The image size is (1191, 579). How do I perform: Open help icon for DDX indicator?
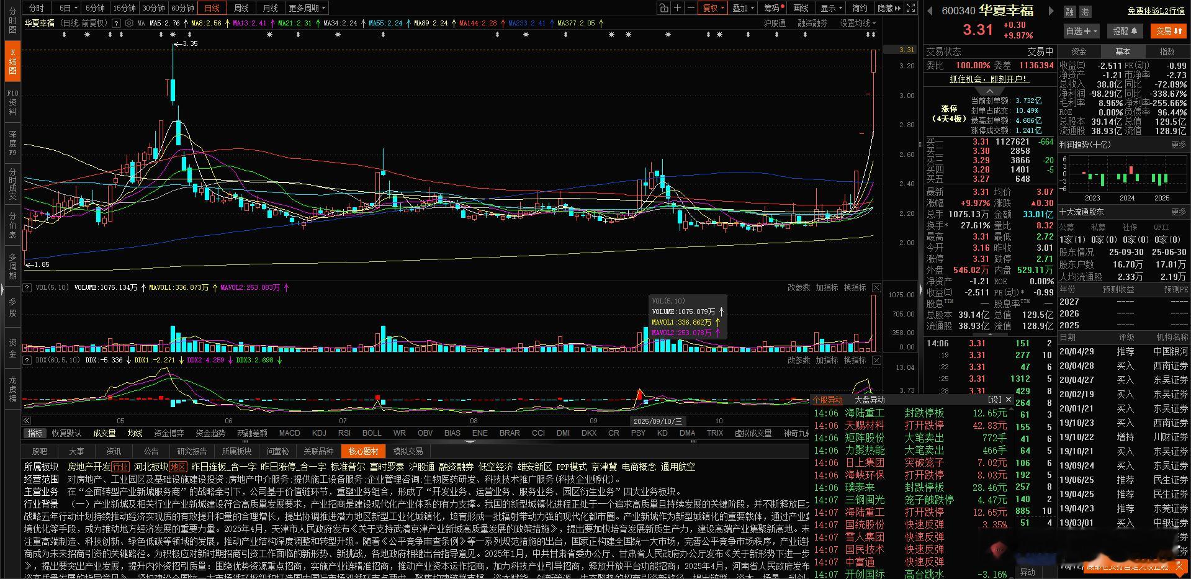click(27, 360)
